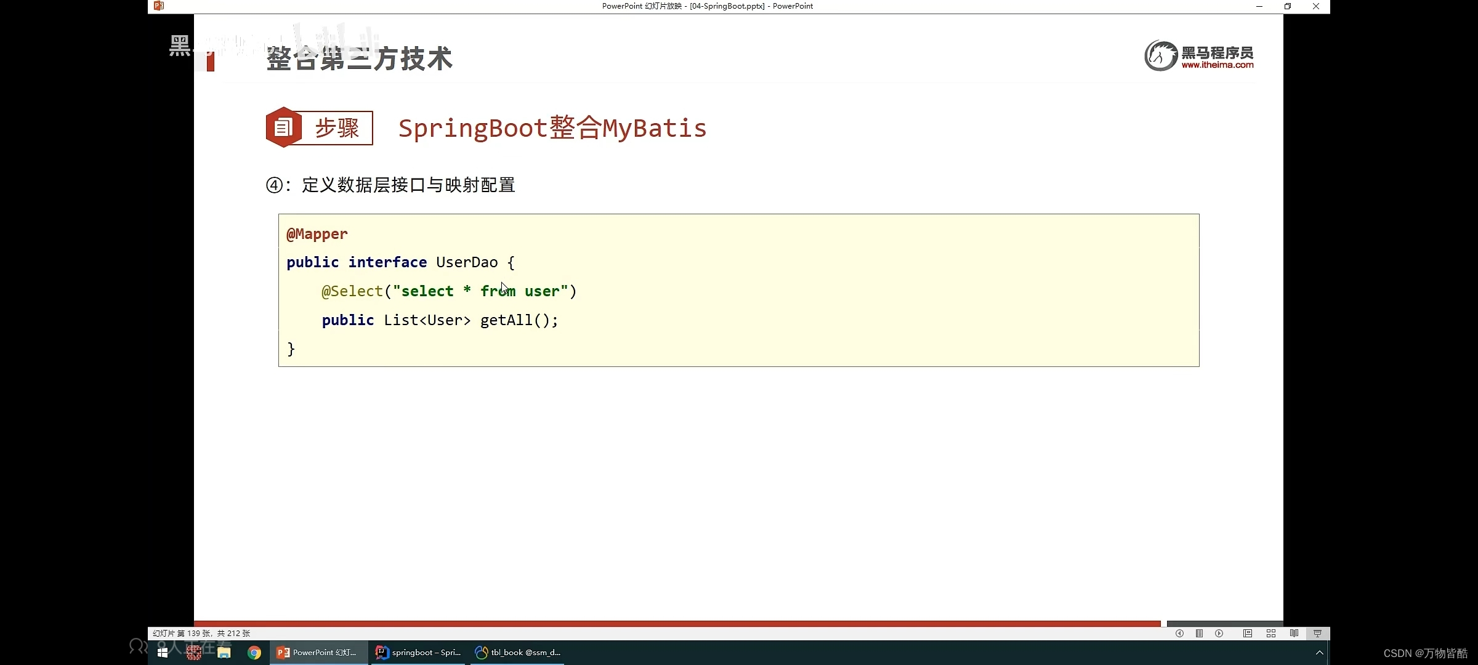Open the red brick app on taskbar
1478x665 pixels.
pyautogui.click(x=193, y=653)
